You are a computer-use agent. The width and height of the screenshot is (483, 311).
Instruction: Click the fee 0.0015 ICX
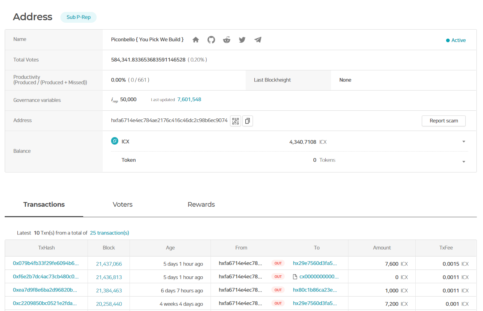(x=456, y=264)
